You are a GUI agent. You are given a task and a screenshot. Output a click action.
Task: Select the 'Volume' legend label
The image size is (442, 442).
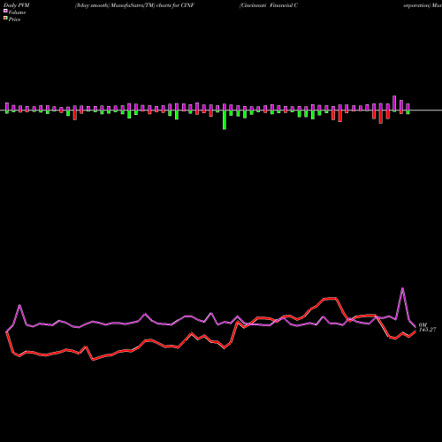[x=17, y=12]
